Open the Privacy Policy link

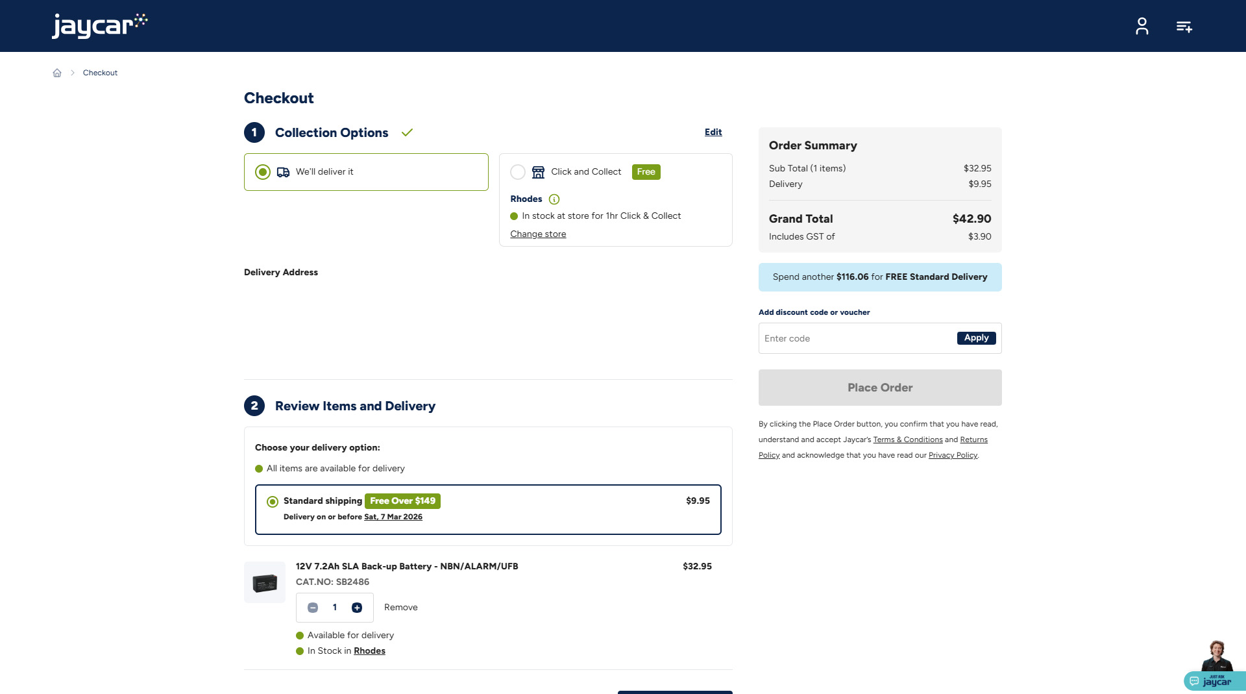pos(953,455)
